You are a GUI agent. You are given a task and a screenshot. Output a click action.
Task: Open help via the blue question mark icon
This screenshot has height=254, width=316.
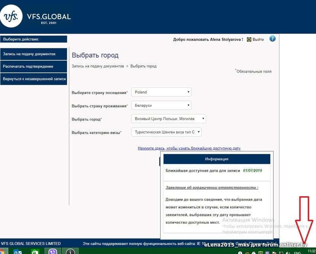pyautogui.click(x=272, y=39)
